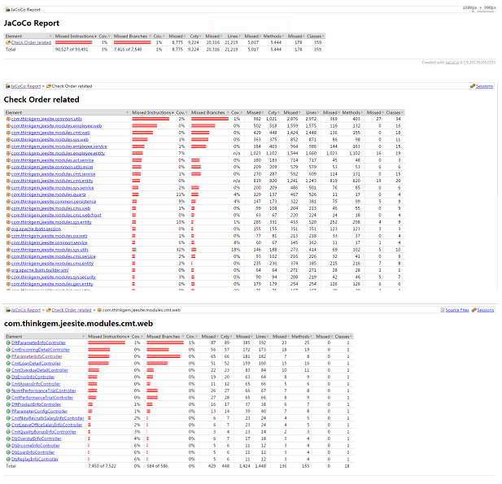502x484 pixels.
Task: Open package com.thinkgem.jeesite.modules.oa.web
Action: click(x=50, y=236)
